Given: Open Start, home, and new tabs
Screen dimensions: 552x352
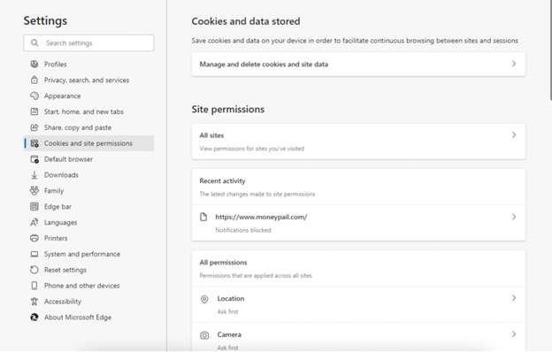Looking at the screenshot, I should pos(88,111).
